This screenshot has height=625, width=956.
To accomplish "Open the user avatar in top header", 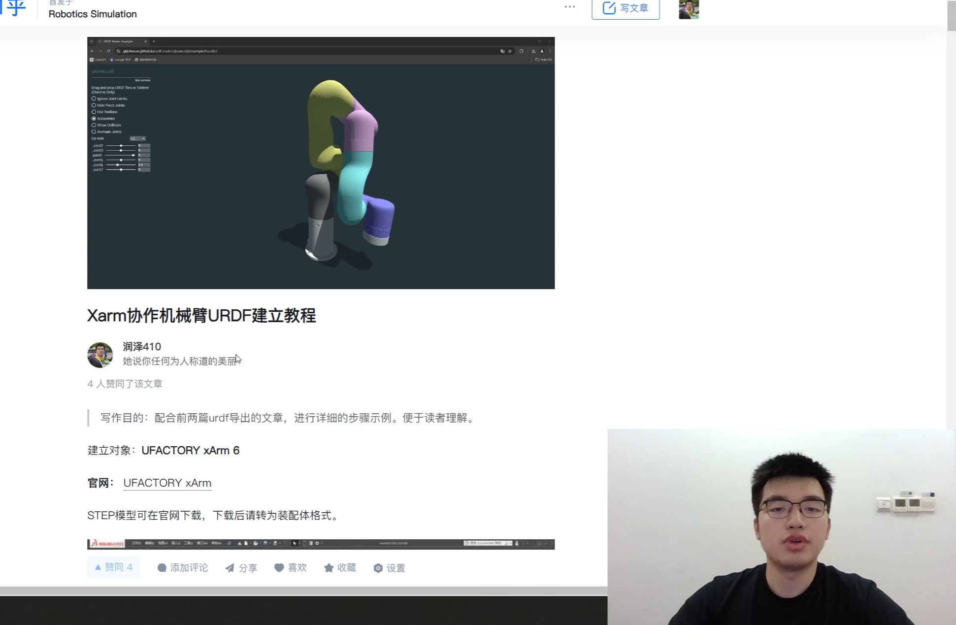I will pos(688,9).
